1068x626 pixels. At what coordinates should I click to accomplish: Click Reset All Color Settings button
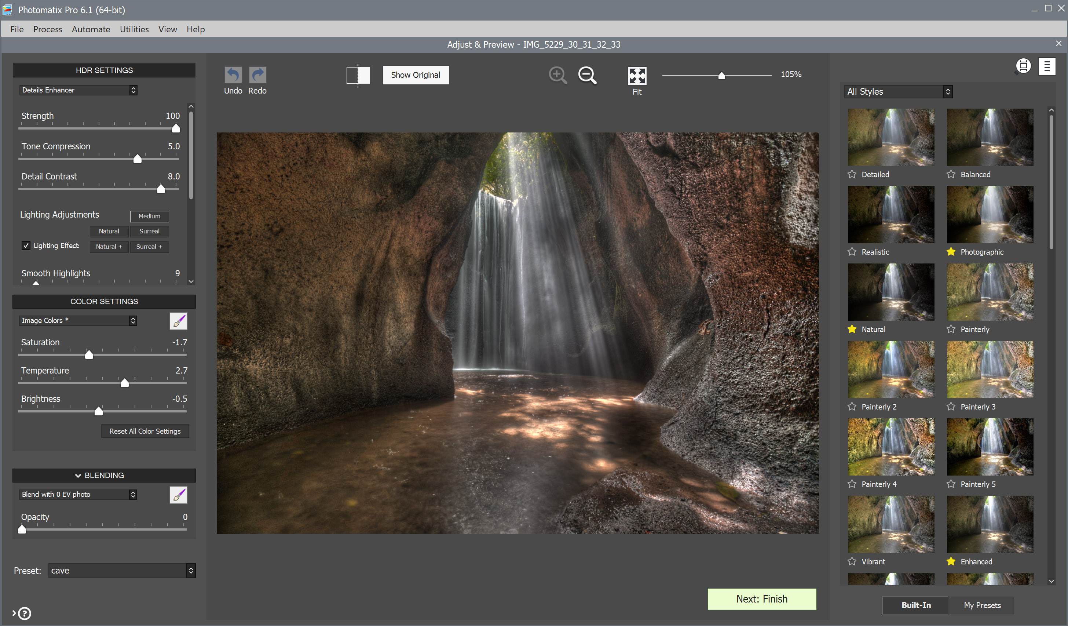point(145,431)
